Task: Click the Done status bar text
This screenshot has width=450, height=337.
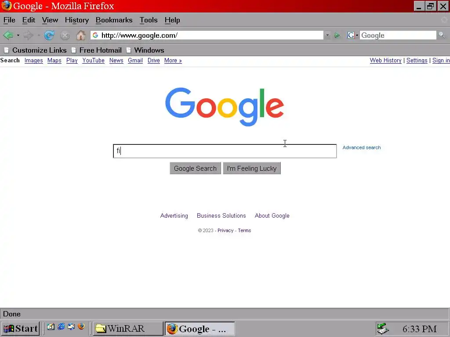Action: coord(12,314)
